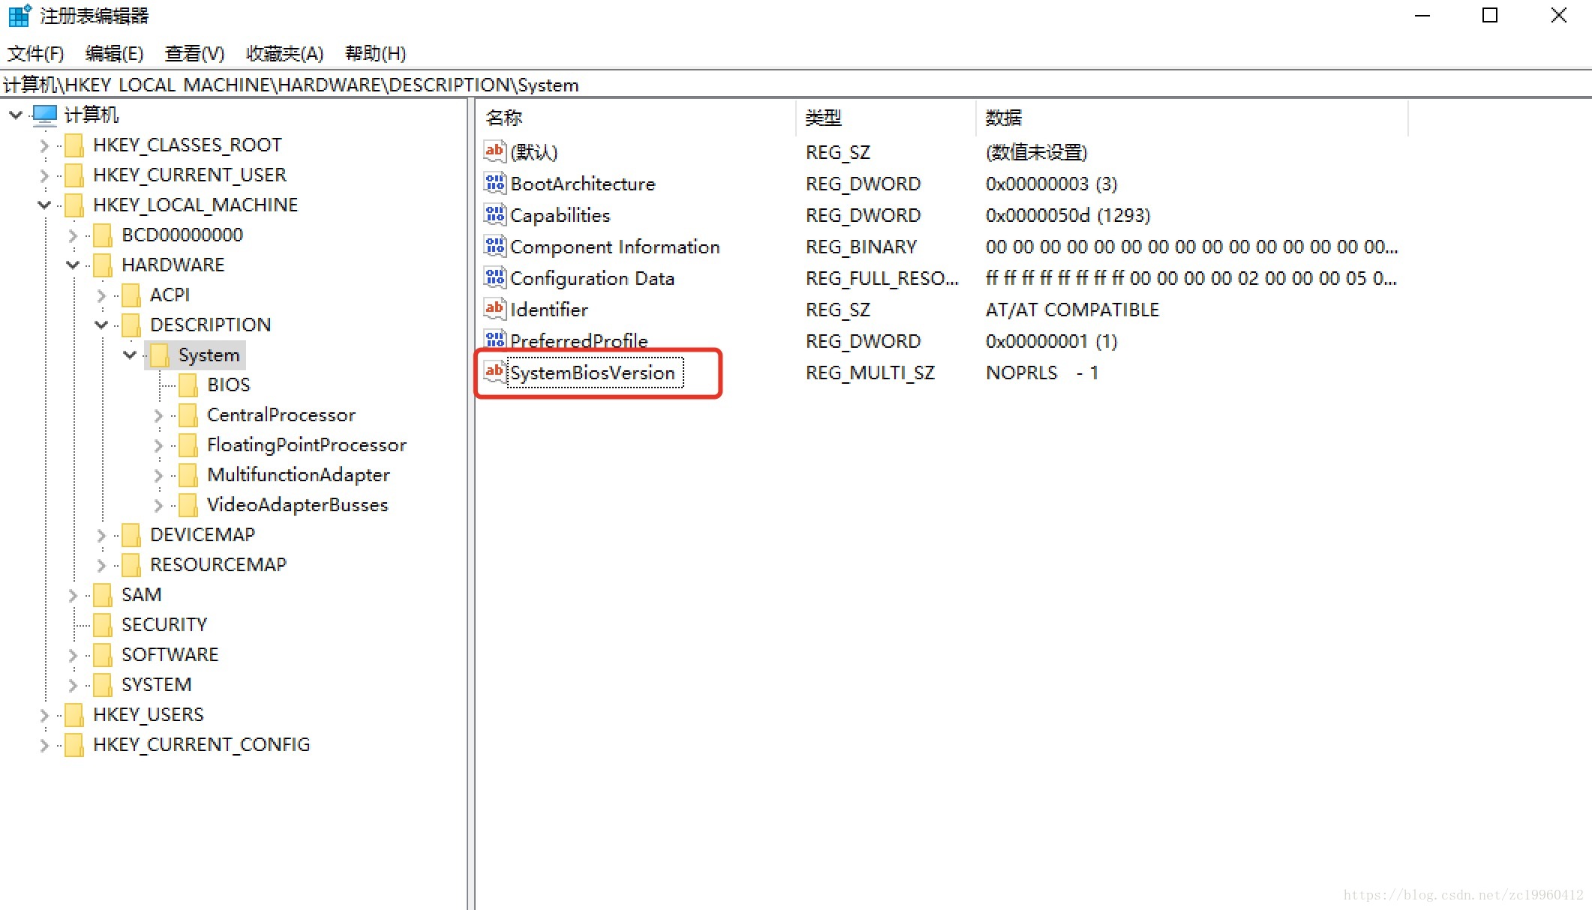Click the Capabilities DWORD value icon
1592x910 pixels.
[494, 214]
